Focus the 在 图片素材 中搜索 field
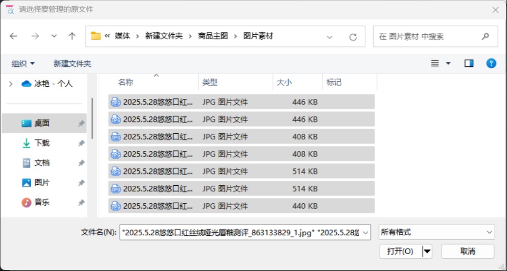The width and height of the screenshot is (507, 271). pos(435,37)
